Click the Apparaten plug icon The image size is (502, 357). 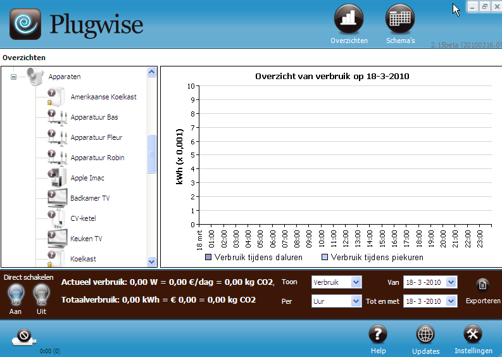pyautogui.click(x=35, y=77)
